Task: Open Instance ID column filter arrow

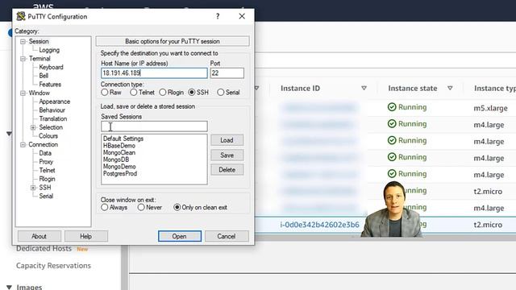Action: (364, 88)
